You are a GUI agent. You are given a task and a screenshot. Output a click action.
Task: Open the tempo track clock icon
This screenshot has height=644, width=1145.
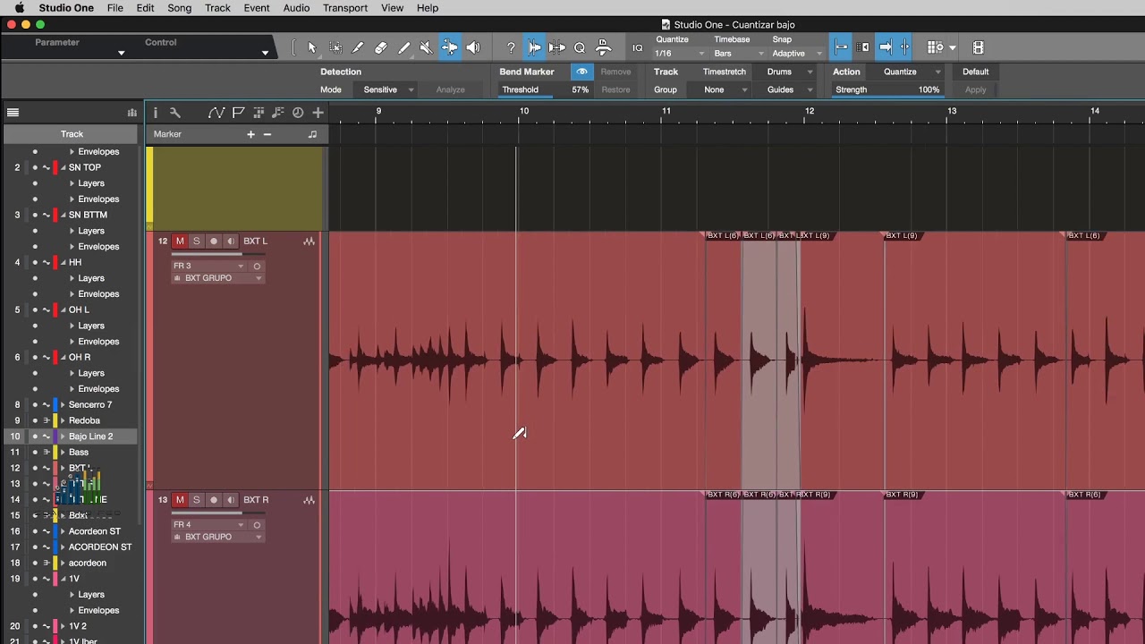point(298,113)
